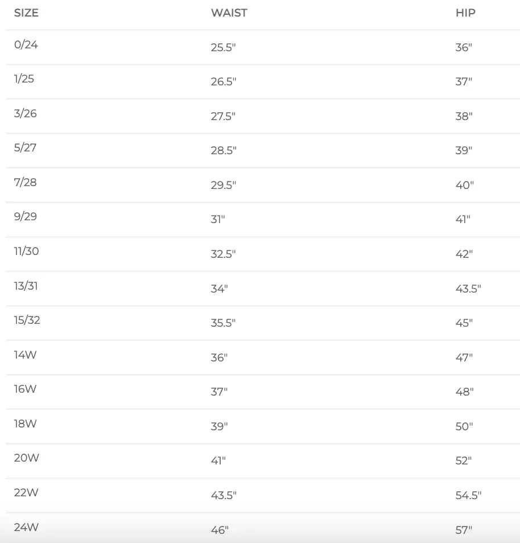Select the 22W size label
Image resolution: width=520 pixels, height=543 pixels.
(26, 492)
